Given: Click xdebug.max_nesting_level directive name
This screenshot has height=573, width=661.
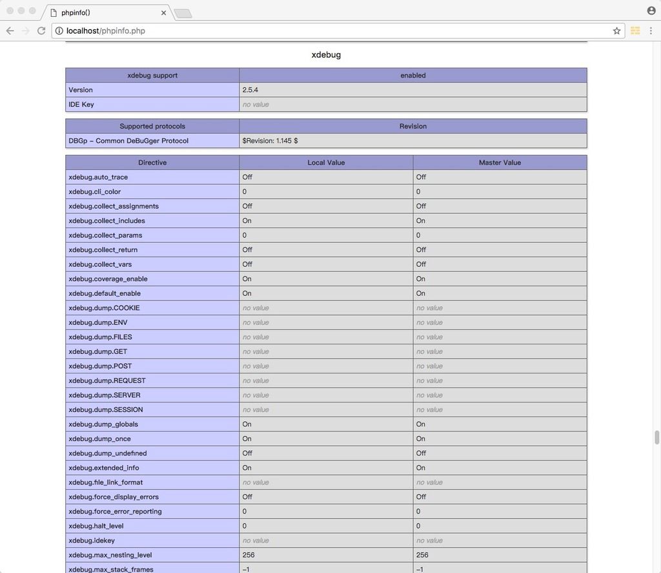Looking at the screenshot, I should (x=110, y=556).
